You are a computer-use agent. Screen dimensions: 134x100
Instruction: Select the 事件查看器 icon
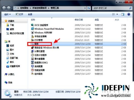(32, 59)
